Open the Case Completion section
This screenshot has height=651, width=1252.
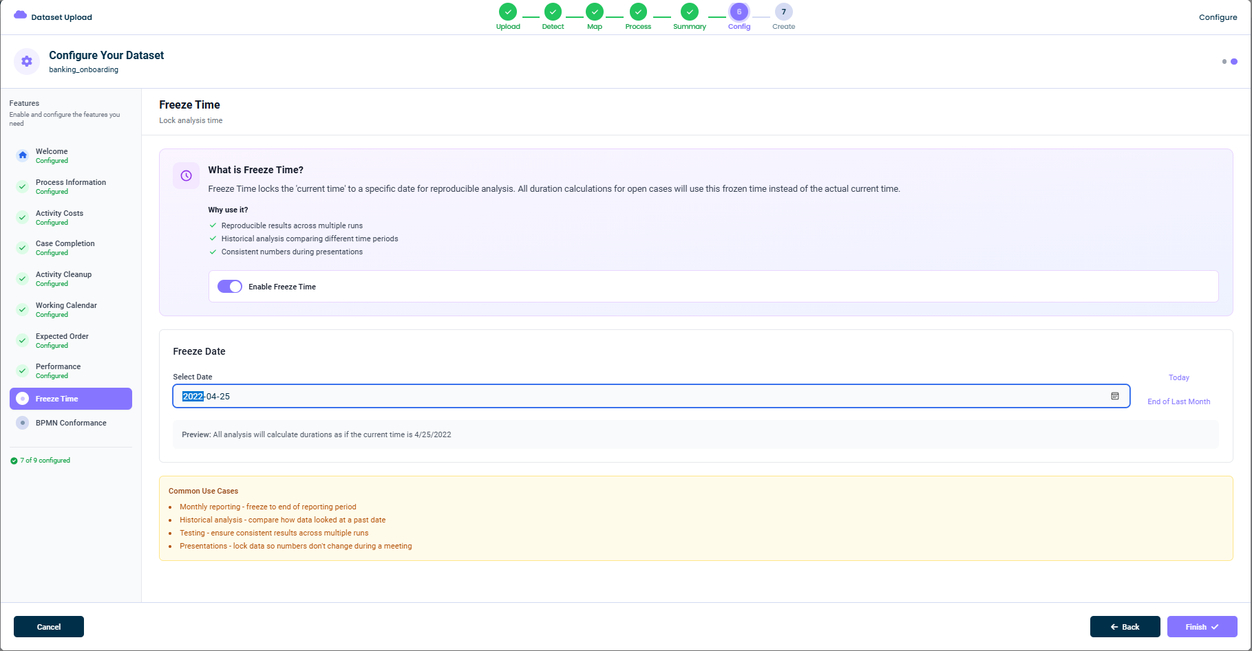pyautogui.click(x=71, y=247)
